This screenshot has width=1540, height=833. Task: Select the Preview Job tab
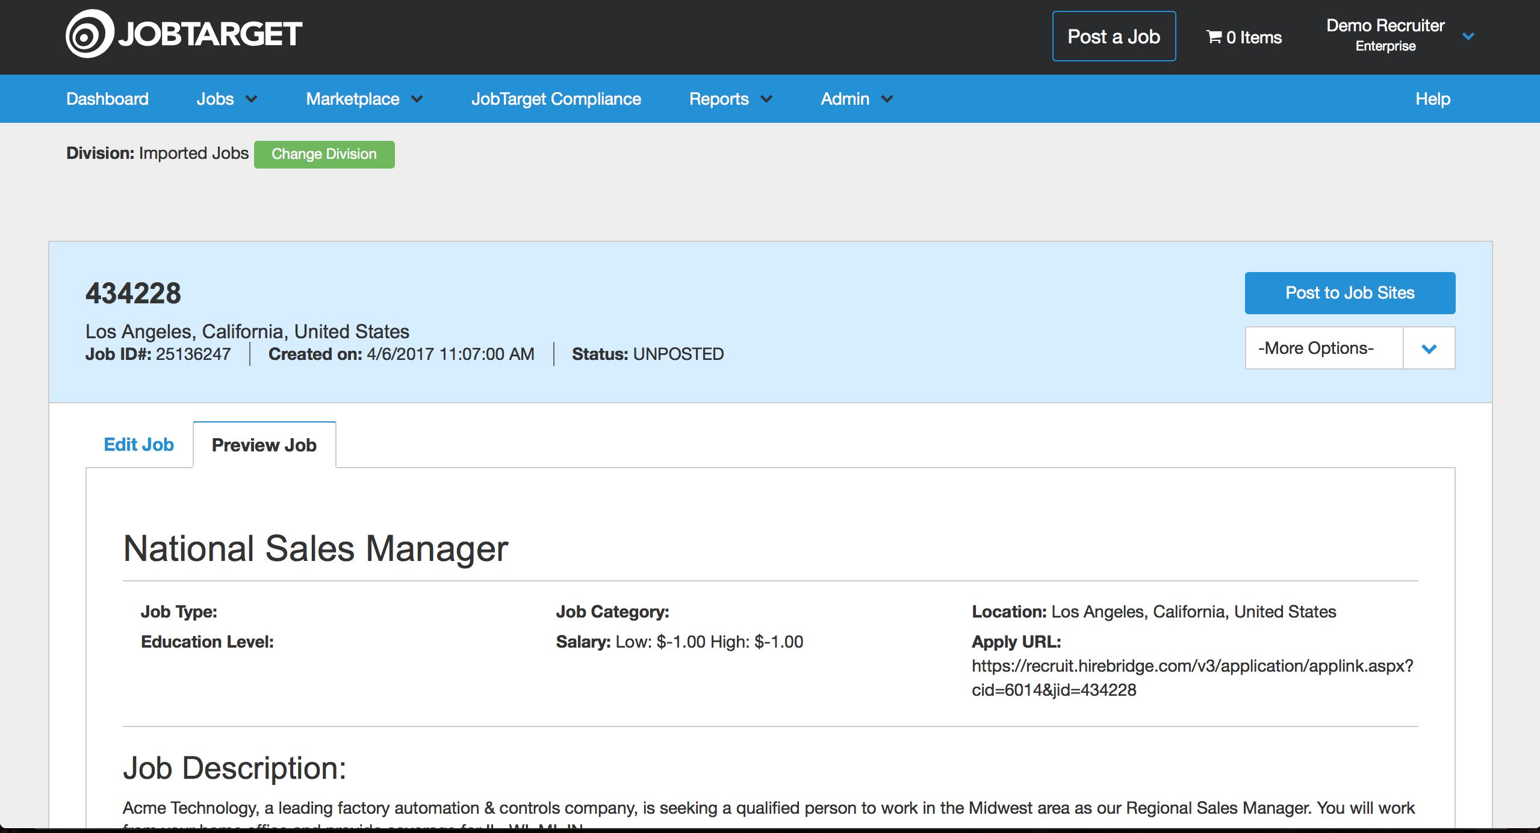[264, 444]
